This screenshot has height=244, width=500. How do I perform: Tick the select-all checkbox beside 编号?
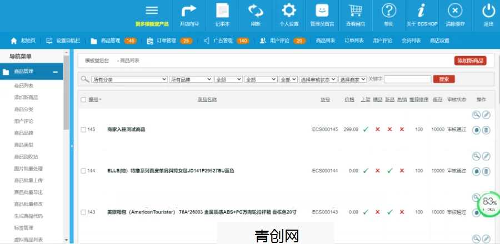coord(83,100)
